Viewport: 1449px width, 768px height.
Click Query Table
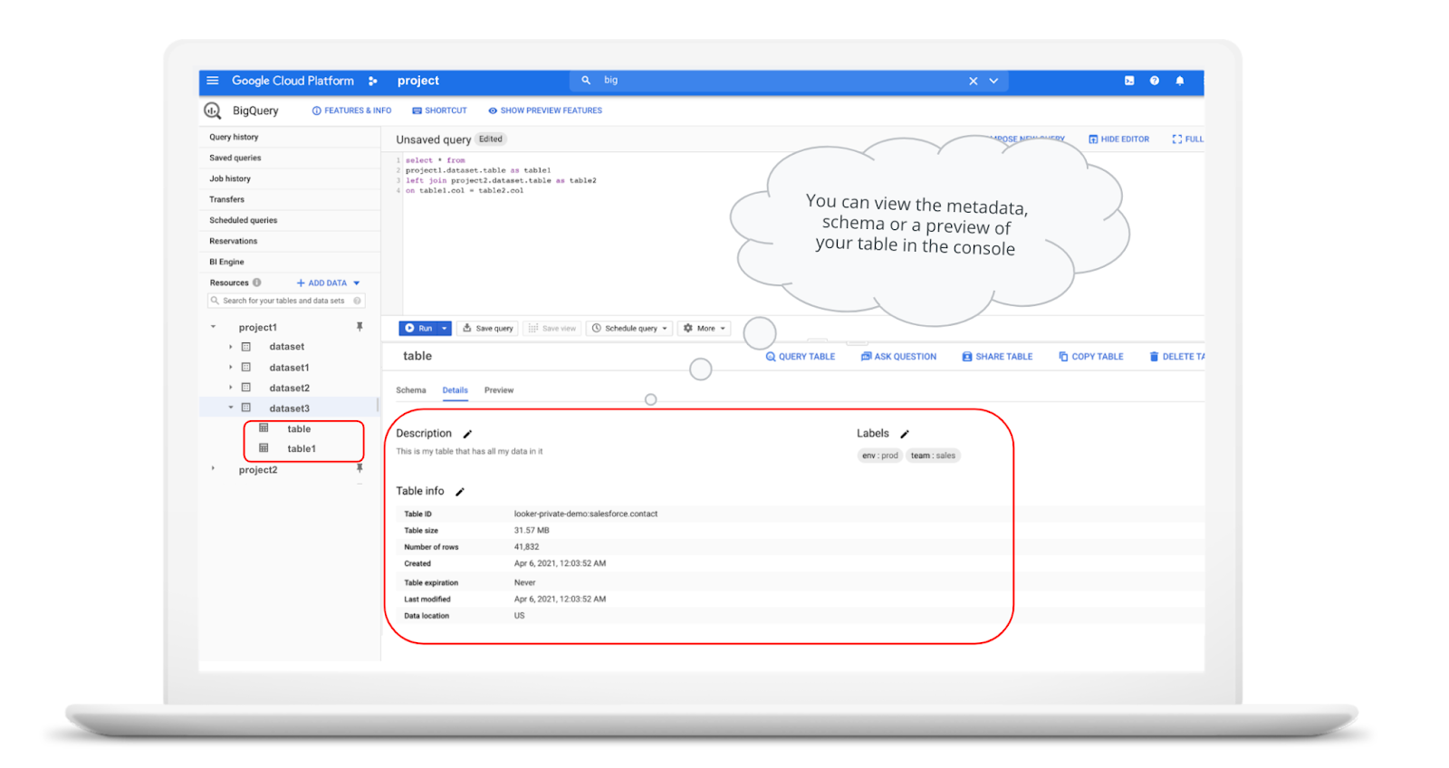(801, 357)
